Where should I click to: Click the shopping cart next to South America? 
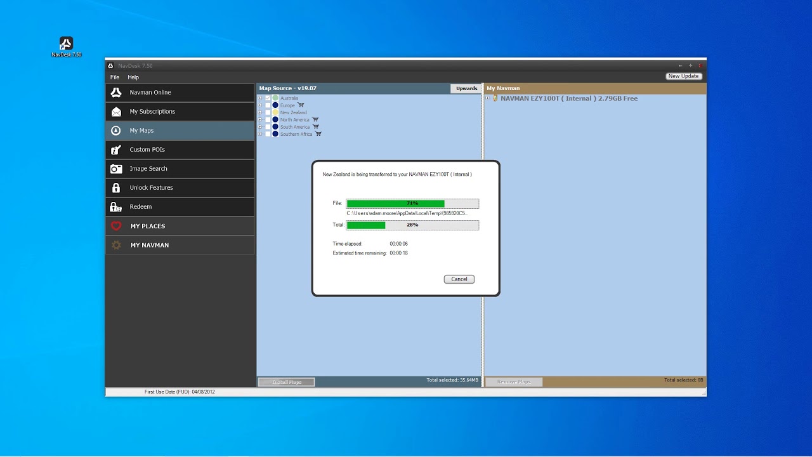click(x=315, y=127)
